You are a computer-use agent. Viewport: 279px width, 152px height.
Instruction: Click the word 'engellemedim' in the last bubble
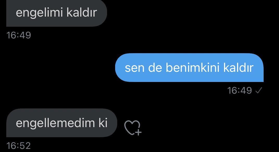55,123
